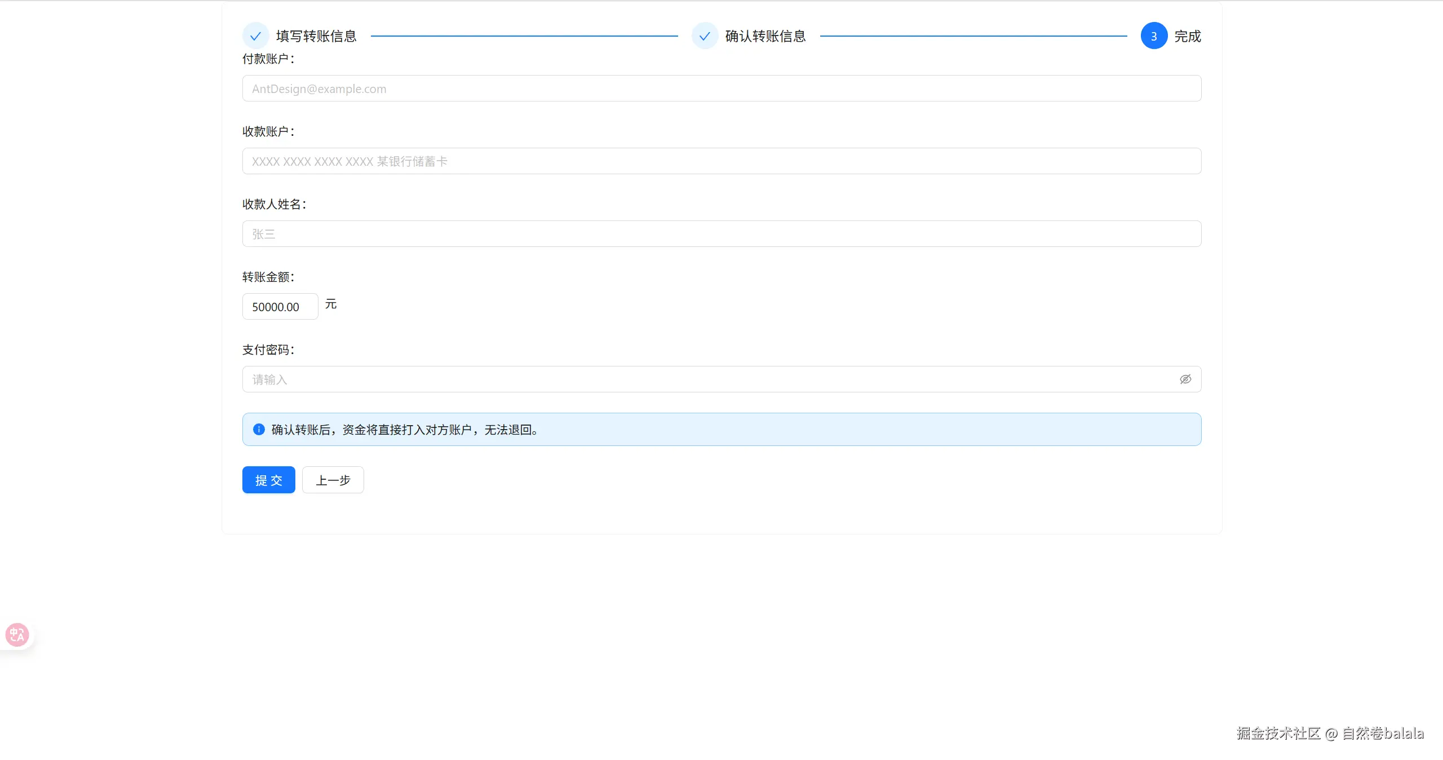Click the 提交 submit button

pyautogui.click(x=268, y=480)
